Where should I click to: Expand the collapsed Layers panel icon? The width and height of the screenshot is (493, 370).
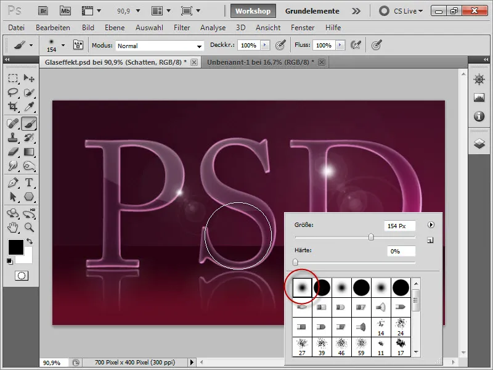(479, 144)
